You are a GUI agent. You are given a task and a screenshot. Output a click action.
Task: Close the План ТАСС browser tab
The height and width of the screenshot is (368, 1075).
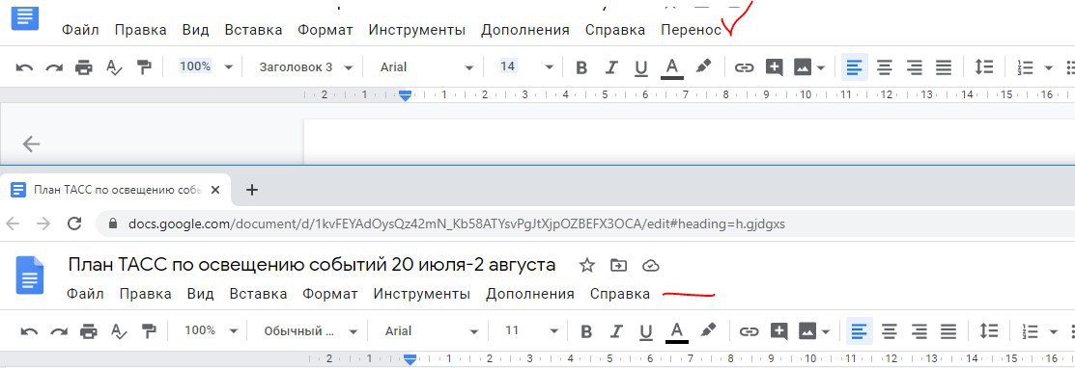pos(215,190)
